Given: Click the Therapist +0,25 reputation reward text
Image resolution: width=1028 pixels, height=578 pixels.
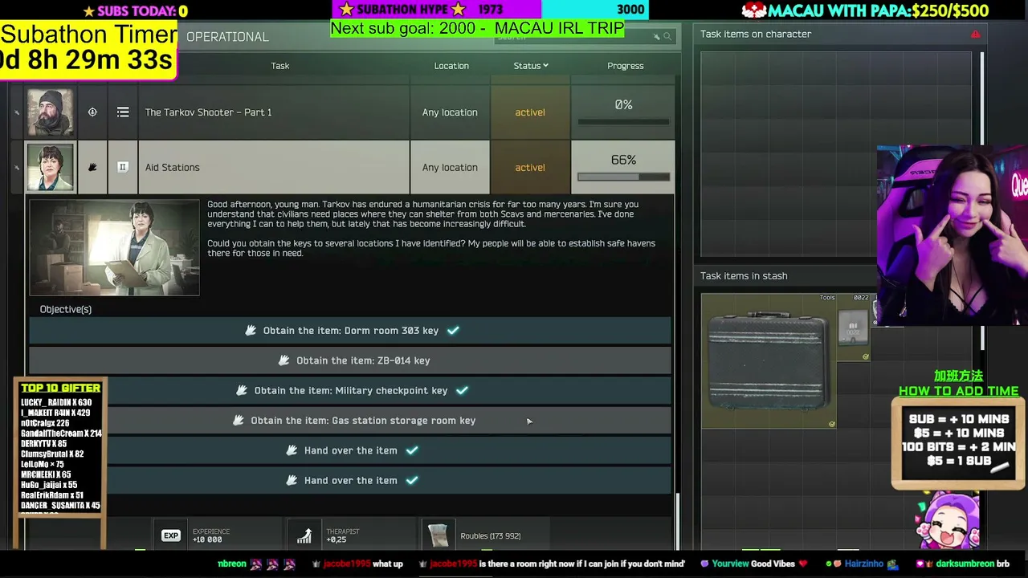Looking at the screenshot, I should click(343, 535).
